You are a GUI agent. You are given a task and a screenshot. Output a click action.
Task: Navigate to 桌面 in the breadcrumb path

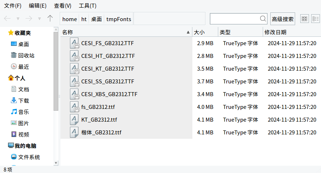coord(97,19)
